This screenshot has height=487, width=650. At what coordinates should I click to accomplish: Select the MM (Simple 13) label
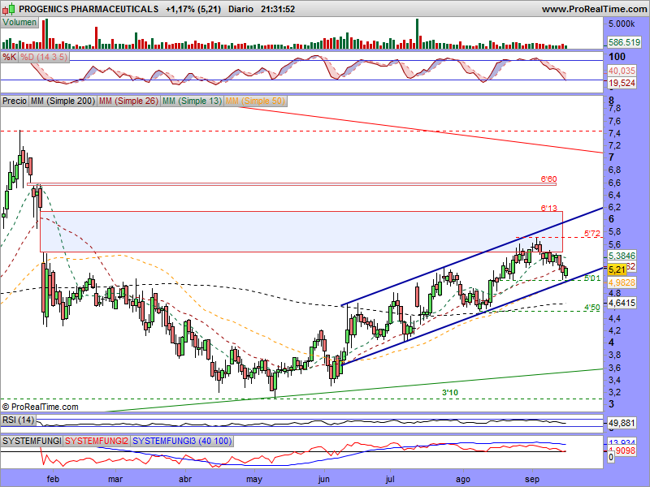pos(192,101)
